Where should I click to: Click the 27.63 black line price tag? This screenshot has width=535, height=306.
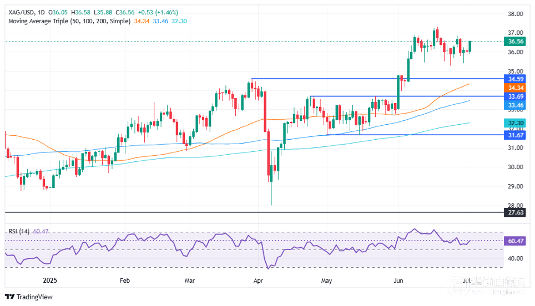pos(515,213)
